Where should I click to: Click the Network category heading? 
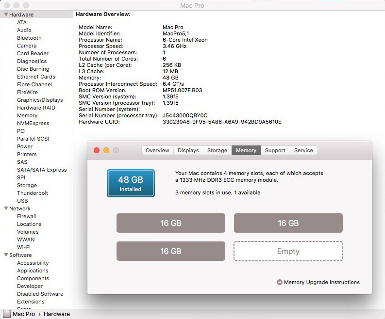pos(20,208)
